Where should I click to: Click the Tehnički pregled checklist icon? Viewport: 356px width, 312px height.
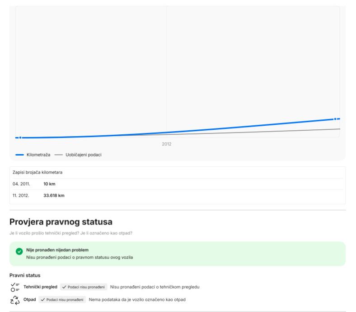(15, 287)
